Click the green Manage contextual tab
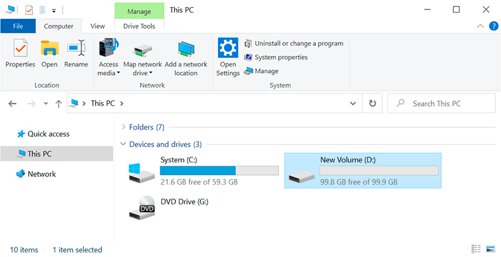This screenshot has height=257, width=501. [x=139, y=11]
